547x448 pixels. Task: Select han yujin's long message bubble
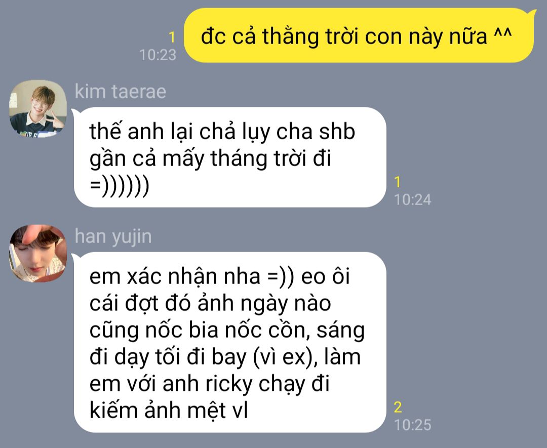229,342
